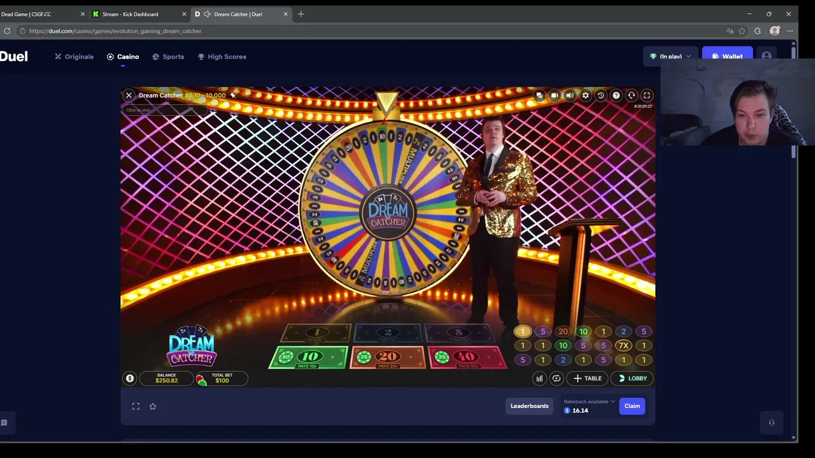The height and width of the screenshot is (458, 815).
Task: Bet on the yellow 1 spot
Action: 316,333
